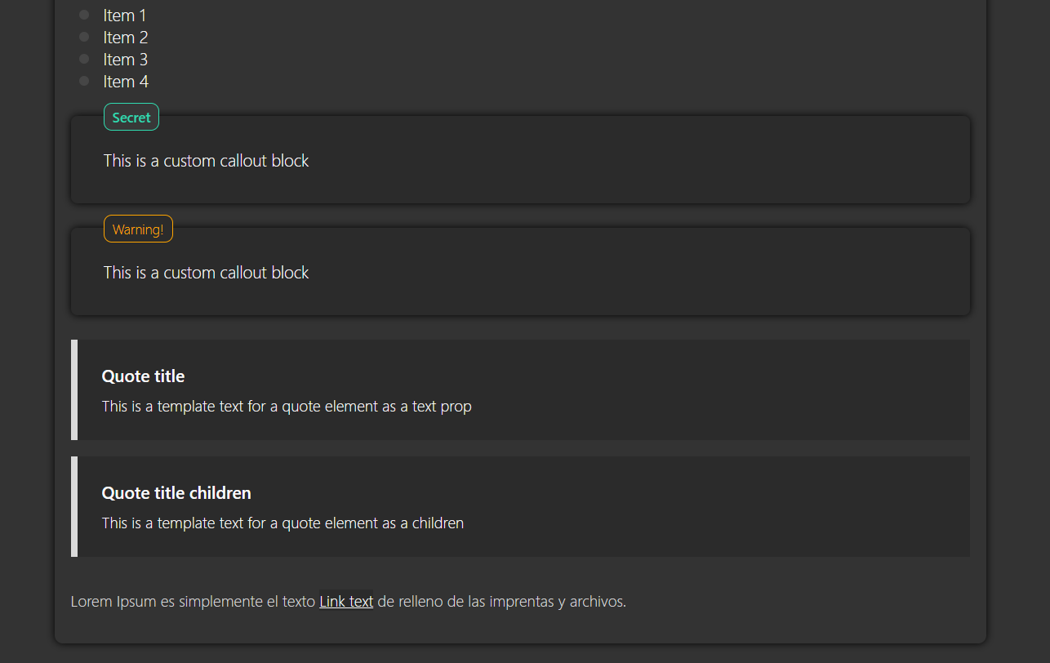The height and width of the screenshot is (663, 1050).
Task: Open the "Link text" hyperlink
Action: click(x=346, y=602)
